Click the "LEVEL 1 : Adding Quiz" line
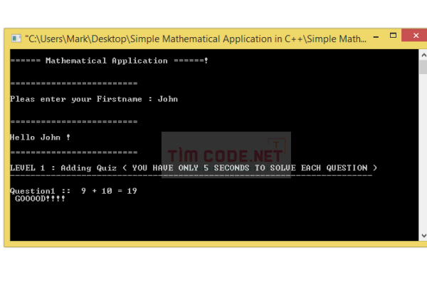The width and height of the screenshot is (427, 285). coord(194,167)
